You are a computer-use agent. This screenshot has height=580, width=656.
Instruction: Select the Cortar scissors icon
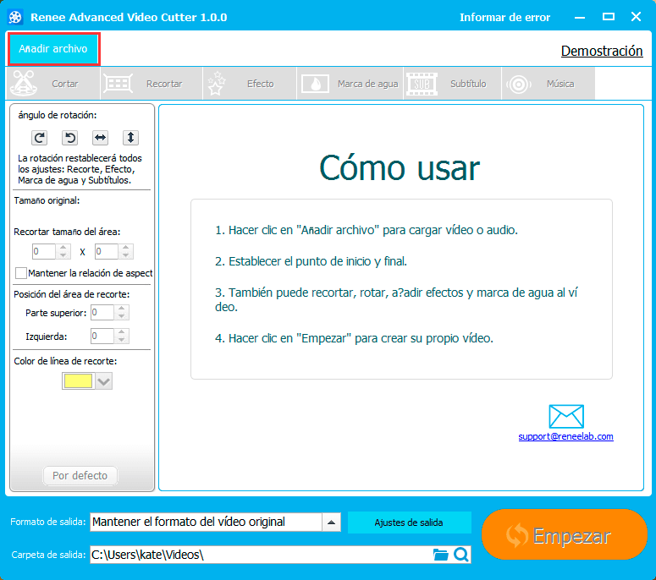[x=24, y=83]
